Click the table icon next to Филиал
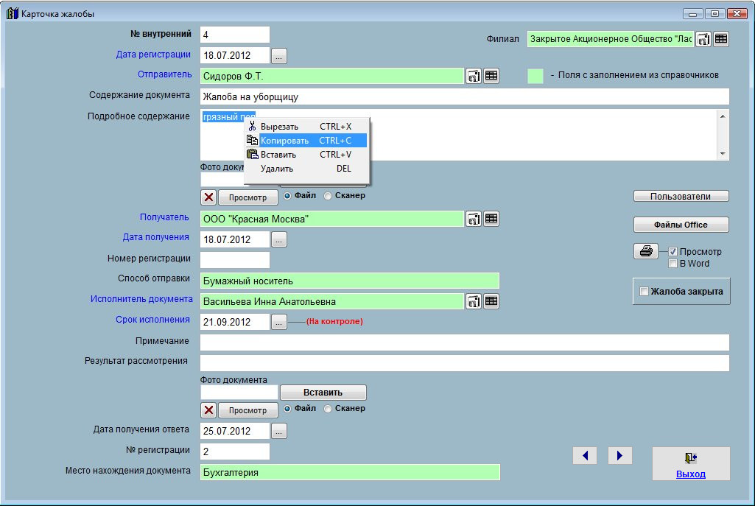The width and height of the screenshot is (755, 506). click(721, 40)
